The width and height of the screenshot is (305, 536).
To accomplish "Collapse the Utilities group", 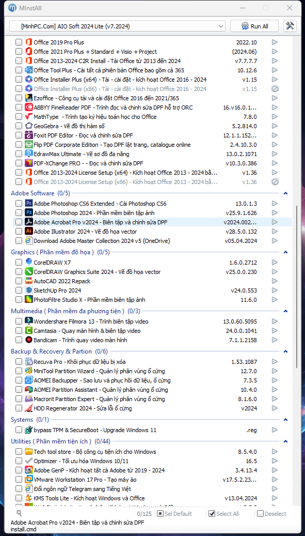I will [286, 441].
